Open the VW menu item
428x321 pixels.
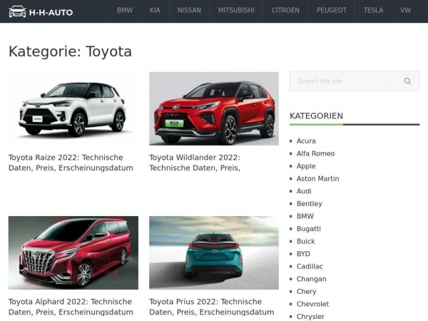coord(405,11)
